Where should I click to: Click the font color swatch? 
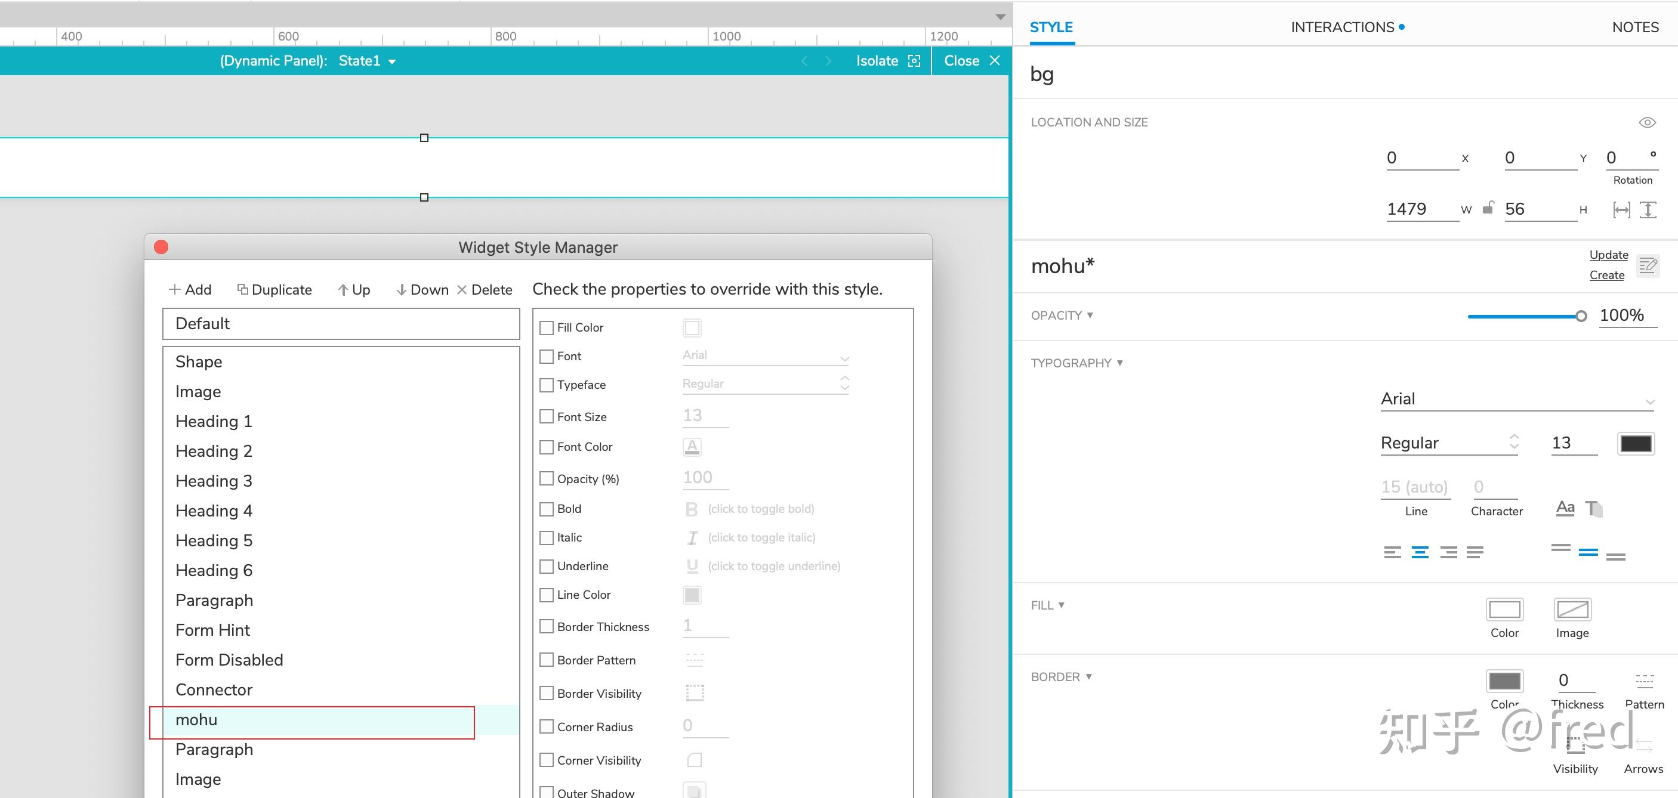click(x=1635, y=443)
